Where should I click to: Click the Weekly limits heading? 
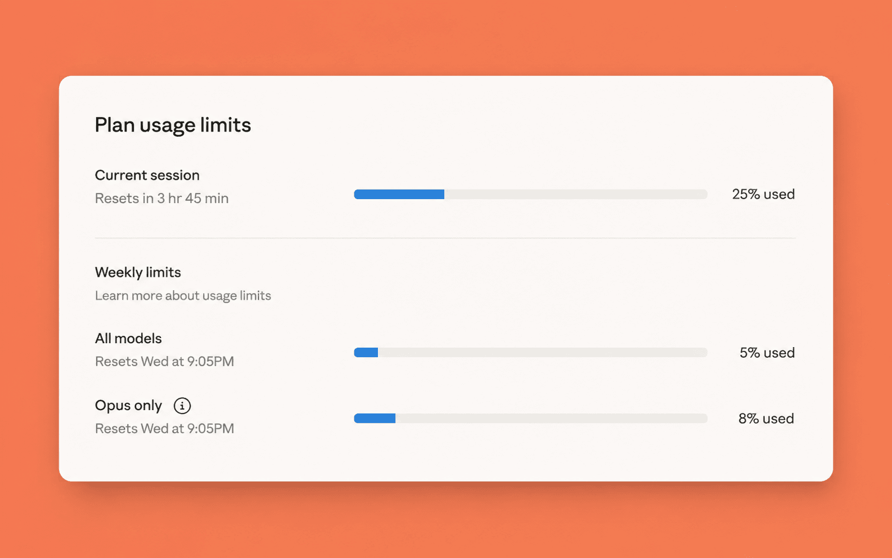pos(138,272)
